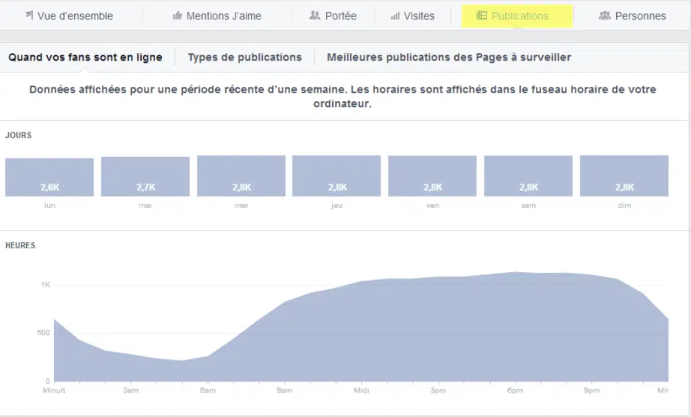Click the Portée people icon
Image resolution: width=691 pixels, height=417 pixels.
(314, 16)
